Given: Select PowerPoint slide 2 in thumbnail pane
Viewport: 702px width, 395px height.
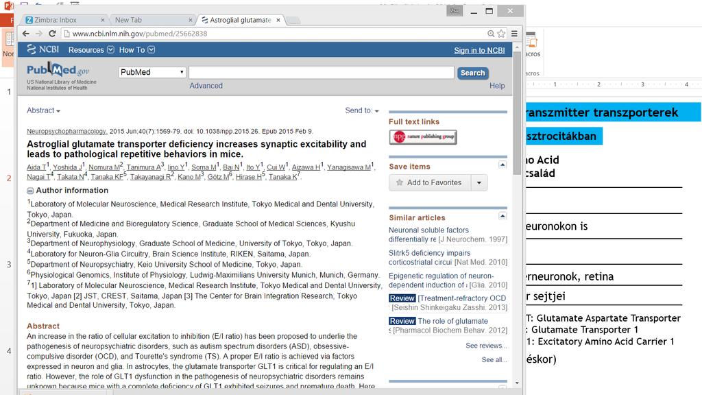Looking at the screenshot, I should click(9, 178).
